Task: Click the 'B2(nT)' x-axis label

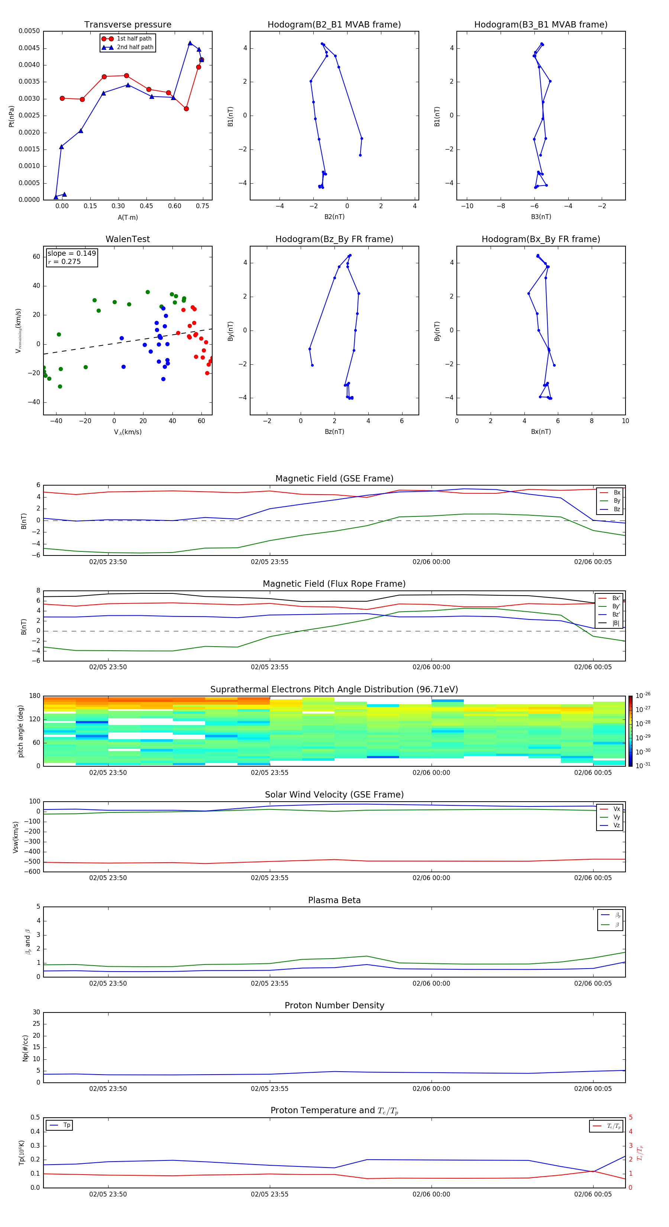Action: point(334,217)
